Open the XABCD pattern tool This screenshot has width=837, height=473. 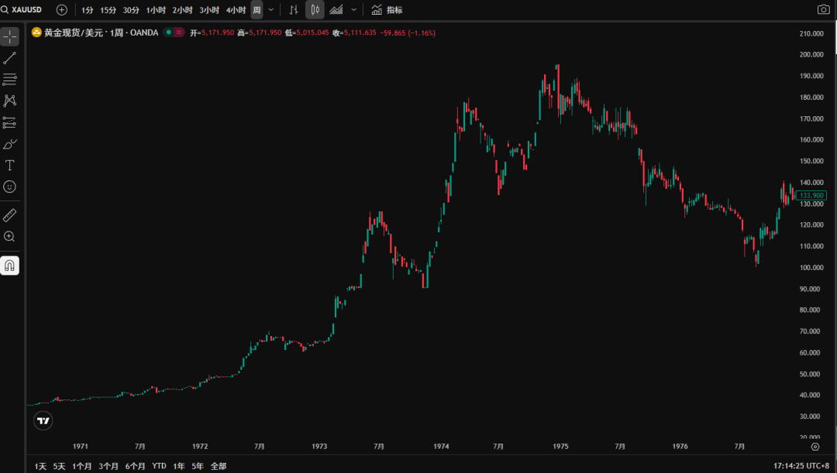tap(10, 101)
